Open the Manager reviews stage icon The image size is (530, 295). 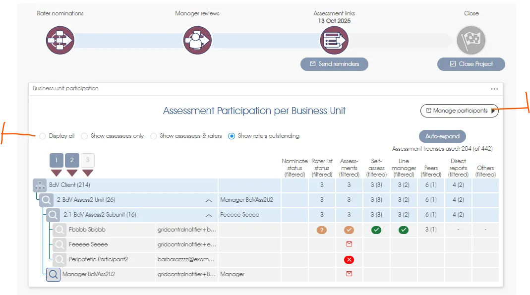(197, 40)
